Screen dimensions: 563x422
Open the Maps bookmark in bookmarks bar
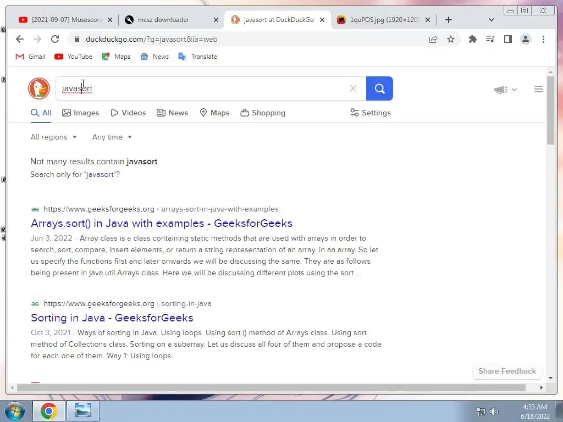[116, 57]
